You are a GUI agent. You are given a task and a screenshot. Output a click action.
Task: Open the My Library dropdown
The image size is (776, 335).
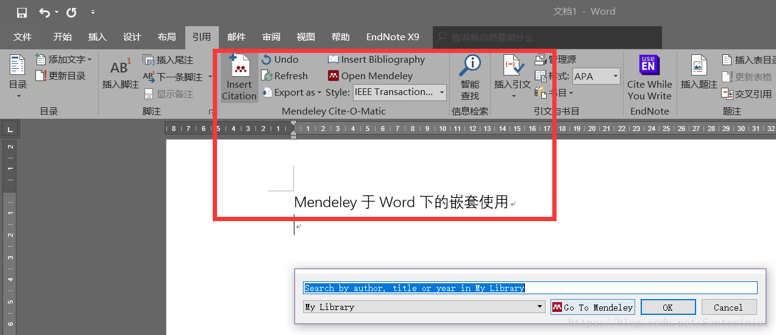pos(424,307)
